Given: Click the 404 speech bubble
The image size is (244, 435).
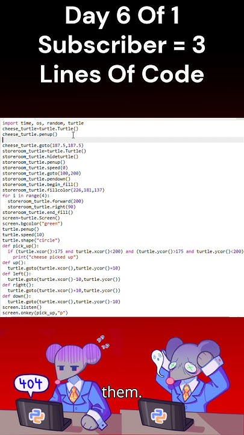Looking at the screenshot, I should point(31,384).
